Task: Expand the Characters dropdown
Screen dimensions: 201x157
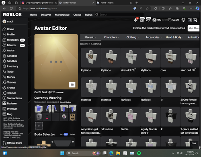Action: pyautogui.click(x=111, y=37)
